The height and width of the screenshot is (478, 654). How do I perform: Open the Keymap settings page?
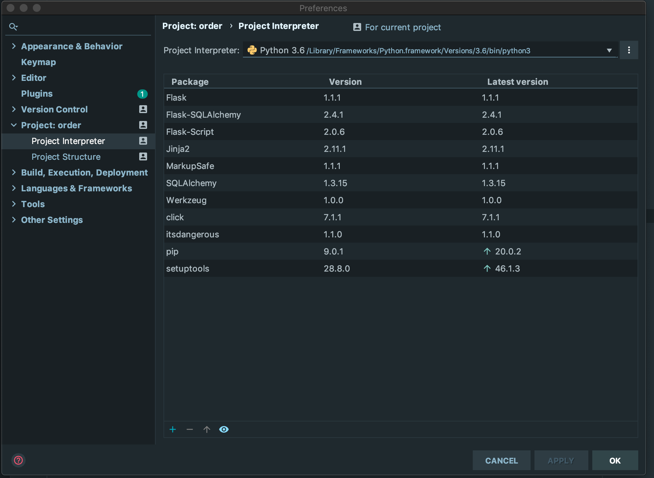38,62
